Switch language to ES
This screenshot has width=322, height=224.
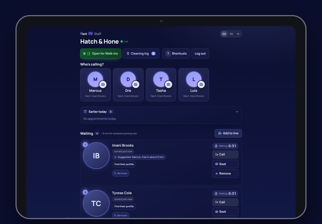231,34
